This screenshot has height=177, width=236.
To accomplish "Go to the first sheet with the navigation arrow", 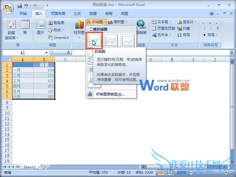I will pyautogui.click(x=5, y=167).
